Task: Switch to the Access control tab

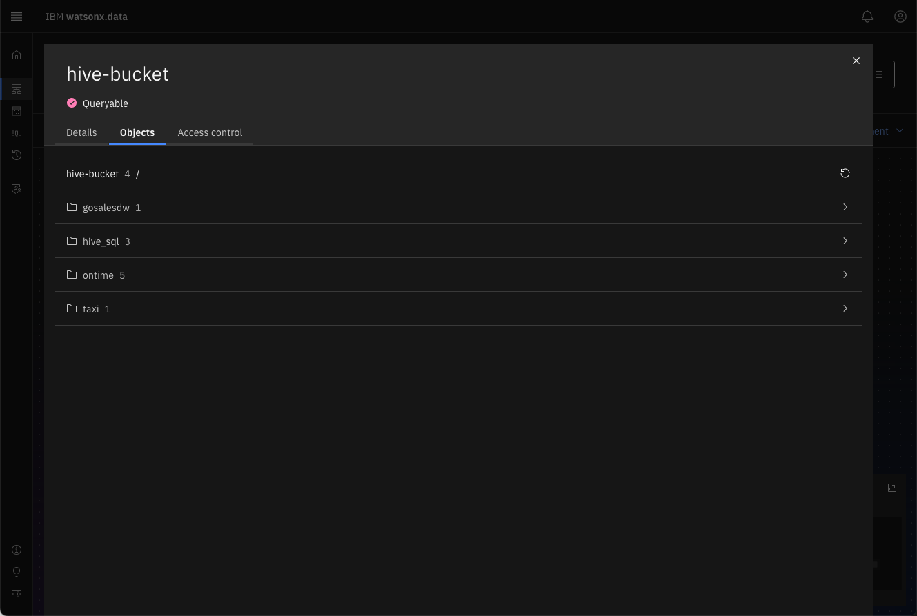Action: 210,132
